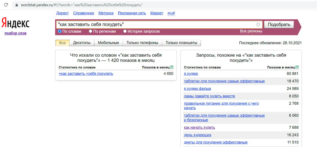Open the Yandex logo homepage
Screen dimensions: 317x147
(15, 23)
